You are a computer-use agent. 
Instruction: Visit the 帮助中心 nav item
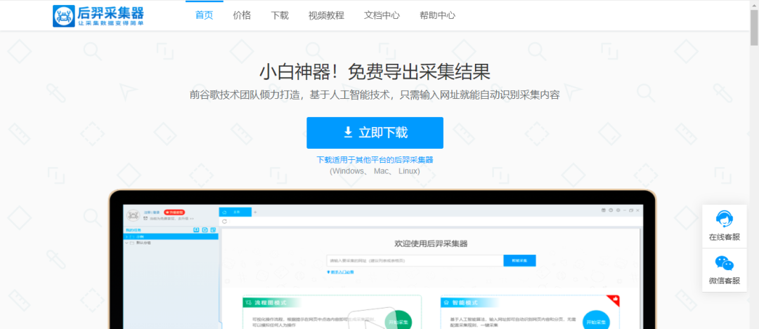tap(438, 15)
